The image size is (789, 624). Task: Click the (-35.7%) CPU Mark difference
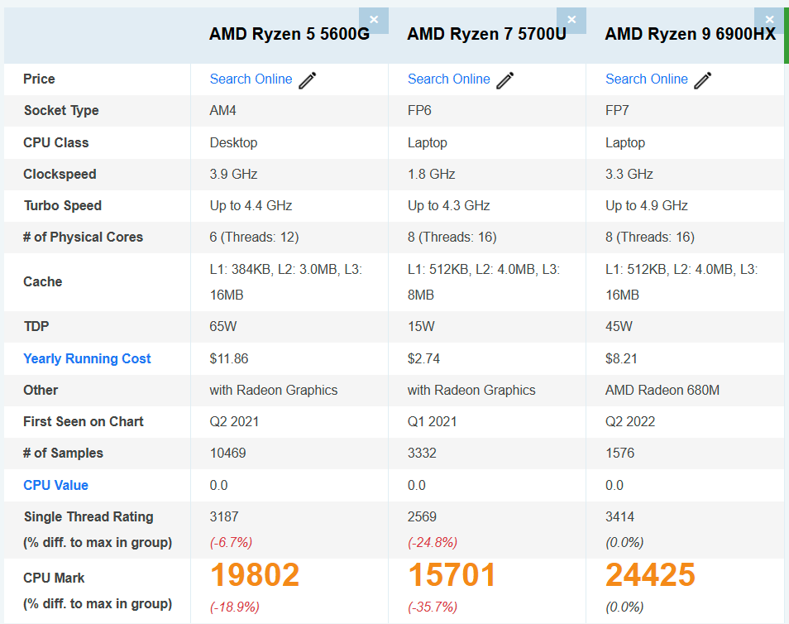tap(433, 607)
